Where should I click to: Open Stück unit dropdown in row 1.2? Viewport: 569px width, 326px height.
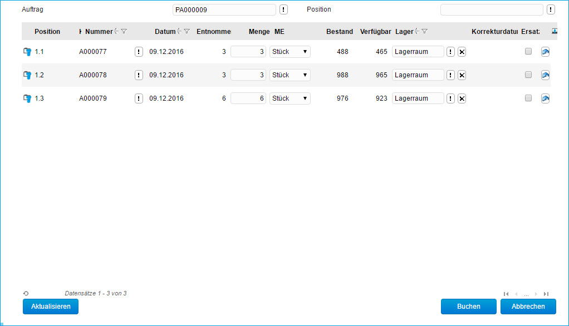[290, 75]
